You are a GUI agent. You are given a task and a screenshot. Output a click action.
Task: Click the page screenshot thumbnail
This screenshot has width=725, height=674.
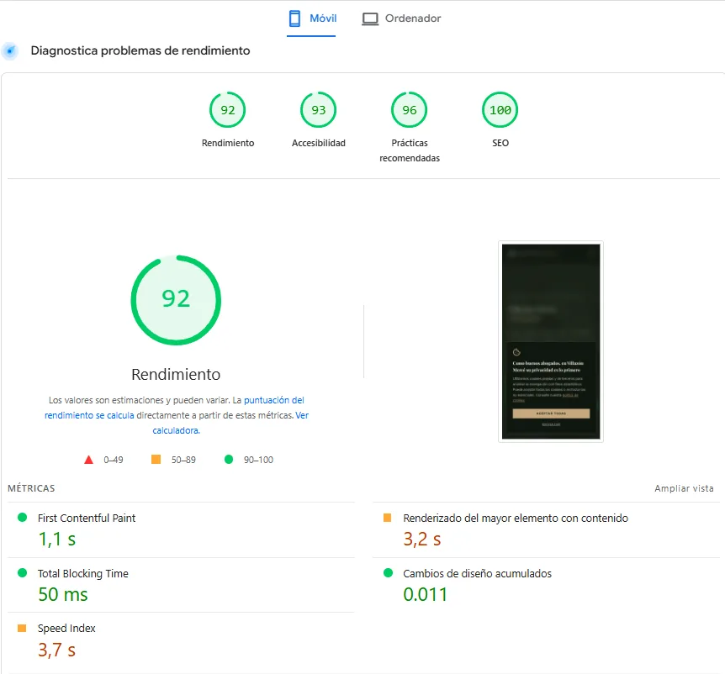(x=551, y=341)
